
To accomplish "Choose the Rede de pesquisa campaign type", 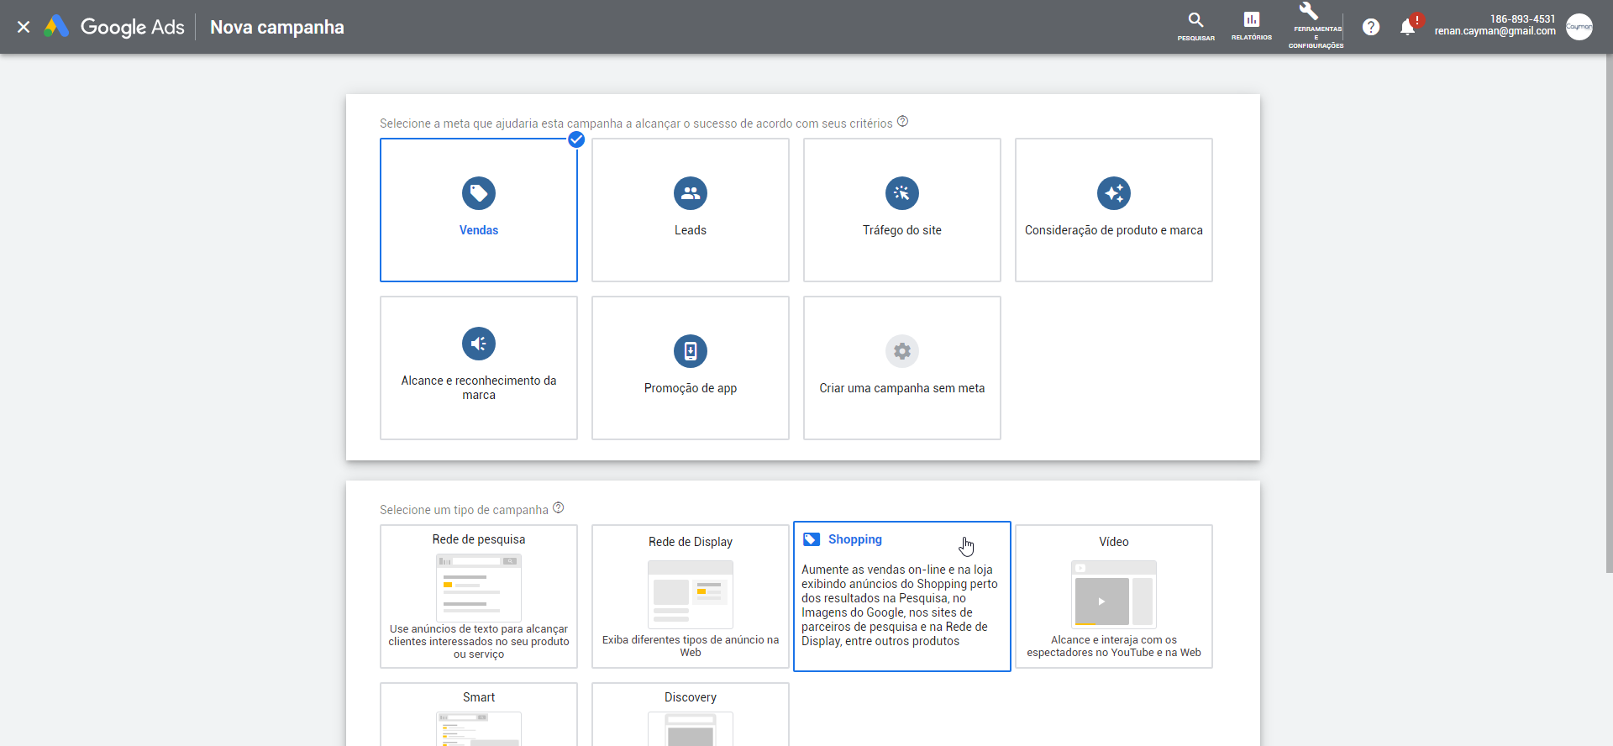I will [x=479, y=596].
